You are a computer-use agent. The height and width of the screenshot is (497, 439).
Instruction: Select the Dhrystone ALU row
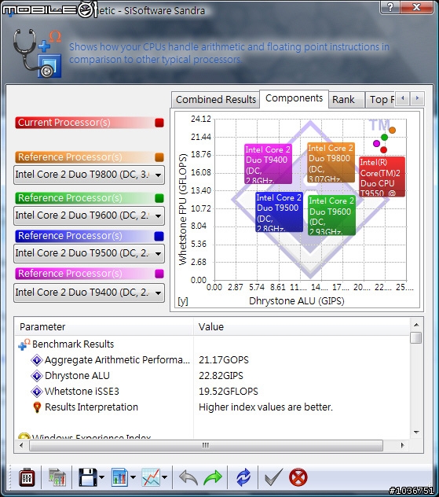(x=212, y=376)
